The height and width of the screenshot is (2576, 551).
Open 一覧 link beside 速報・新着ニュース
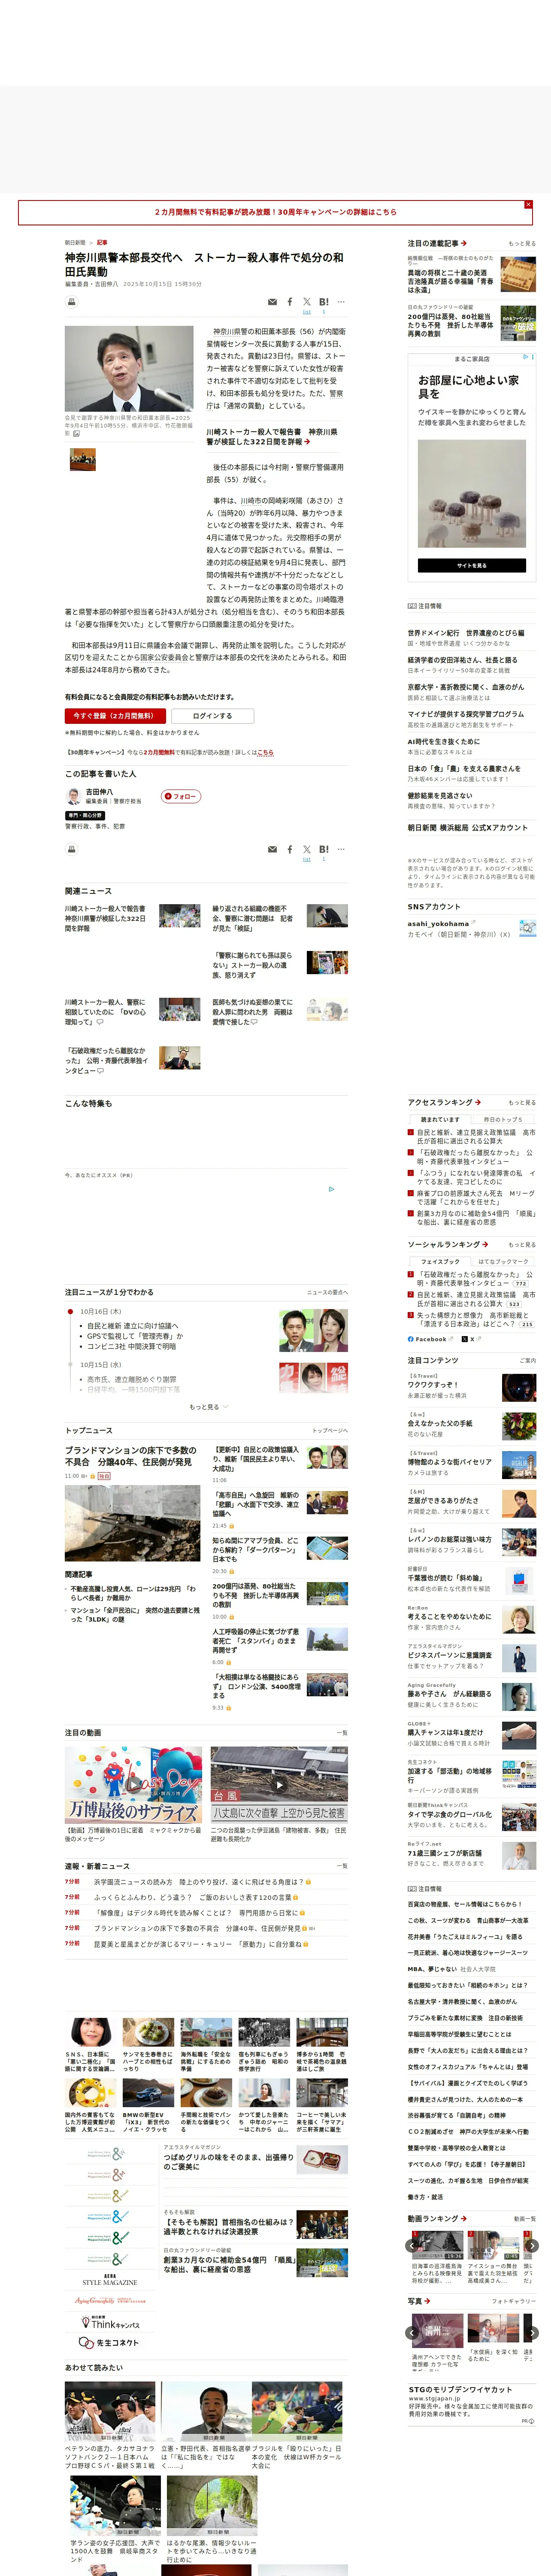click(342, 1865)
